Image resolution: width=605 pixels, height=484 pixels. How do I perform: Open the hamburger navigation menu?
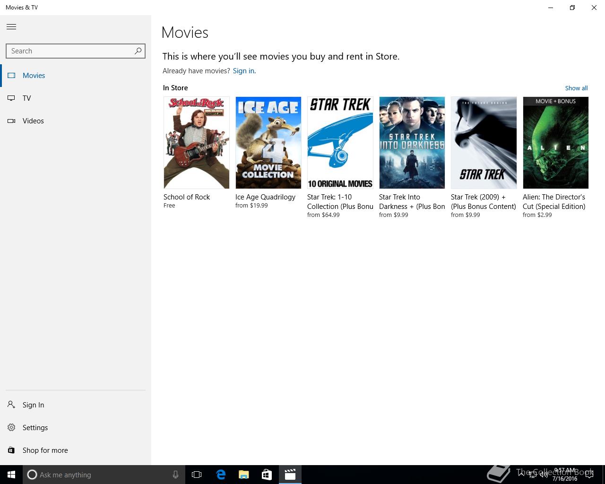11,27
